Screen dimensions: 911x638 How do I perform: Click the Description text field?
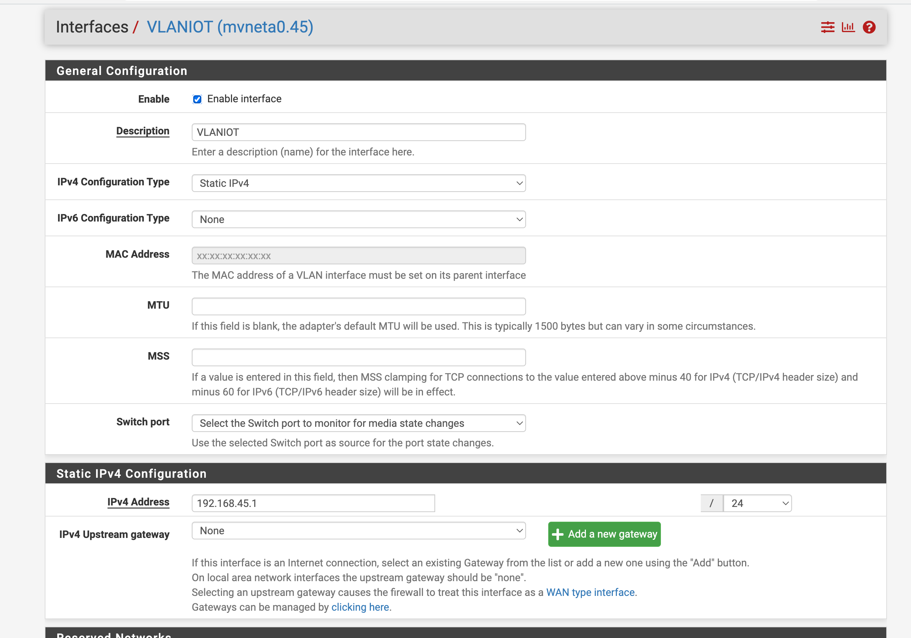(x=358, y=132)
